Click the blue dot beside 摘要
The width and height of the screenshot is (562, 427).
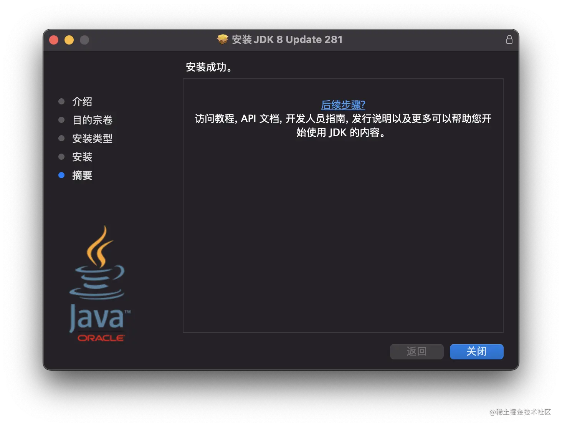(x=61, y=175)
